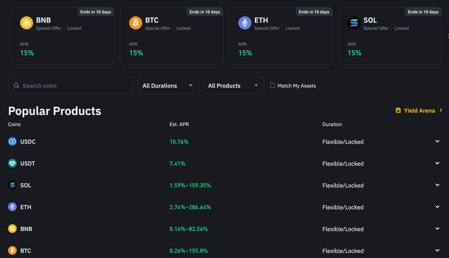Select the USDC coin icon
This screenshot has width=449, height=258.
tap(12, 141)
